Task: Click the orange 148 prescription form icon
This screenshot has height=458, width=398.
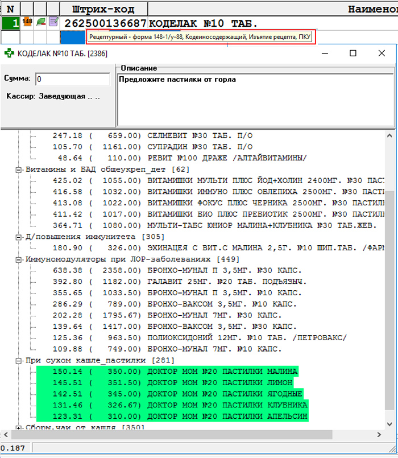Action: click(x=27, y=22)
